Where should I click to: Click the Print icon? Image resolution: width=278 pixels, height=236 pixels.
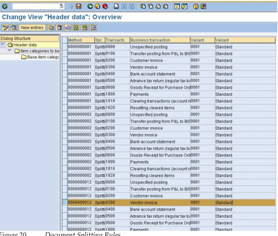pyautogui.click(x=116, y=6)
